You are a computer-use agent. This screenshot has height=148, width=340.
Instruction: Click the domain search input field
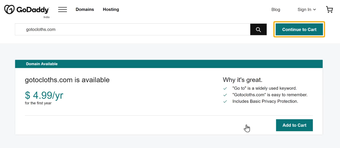133,29
